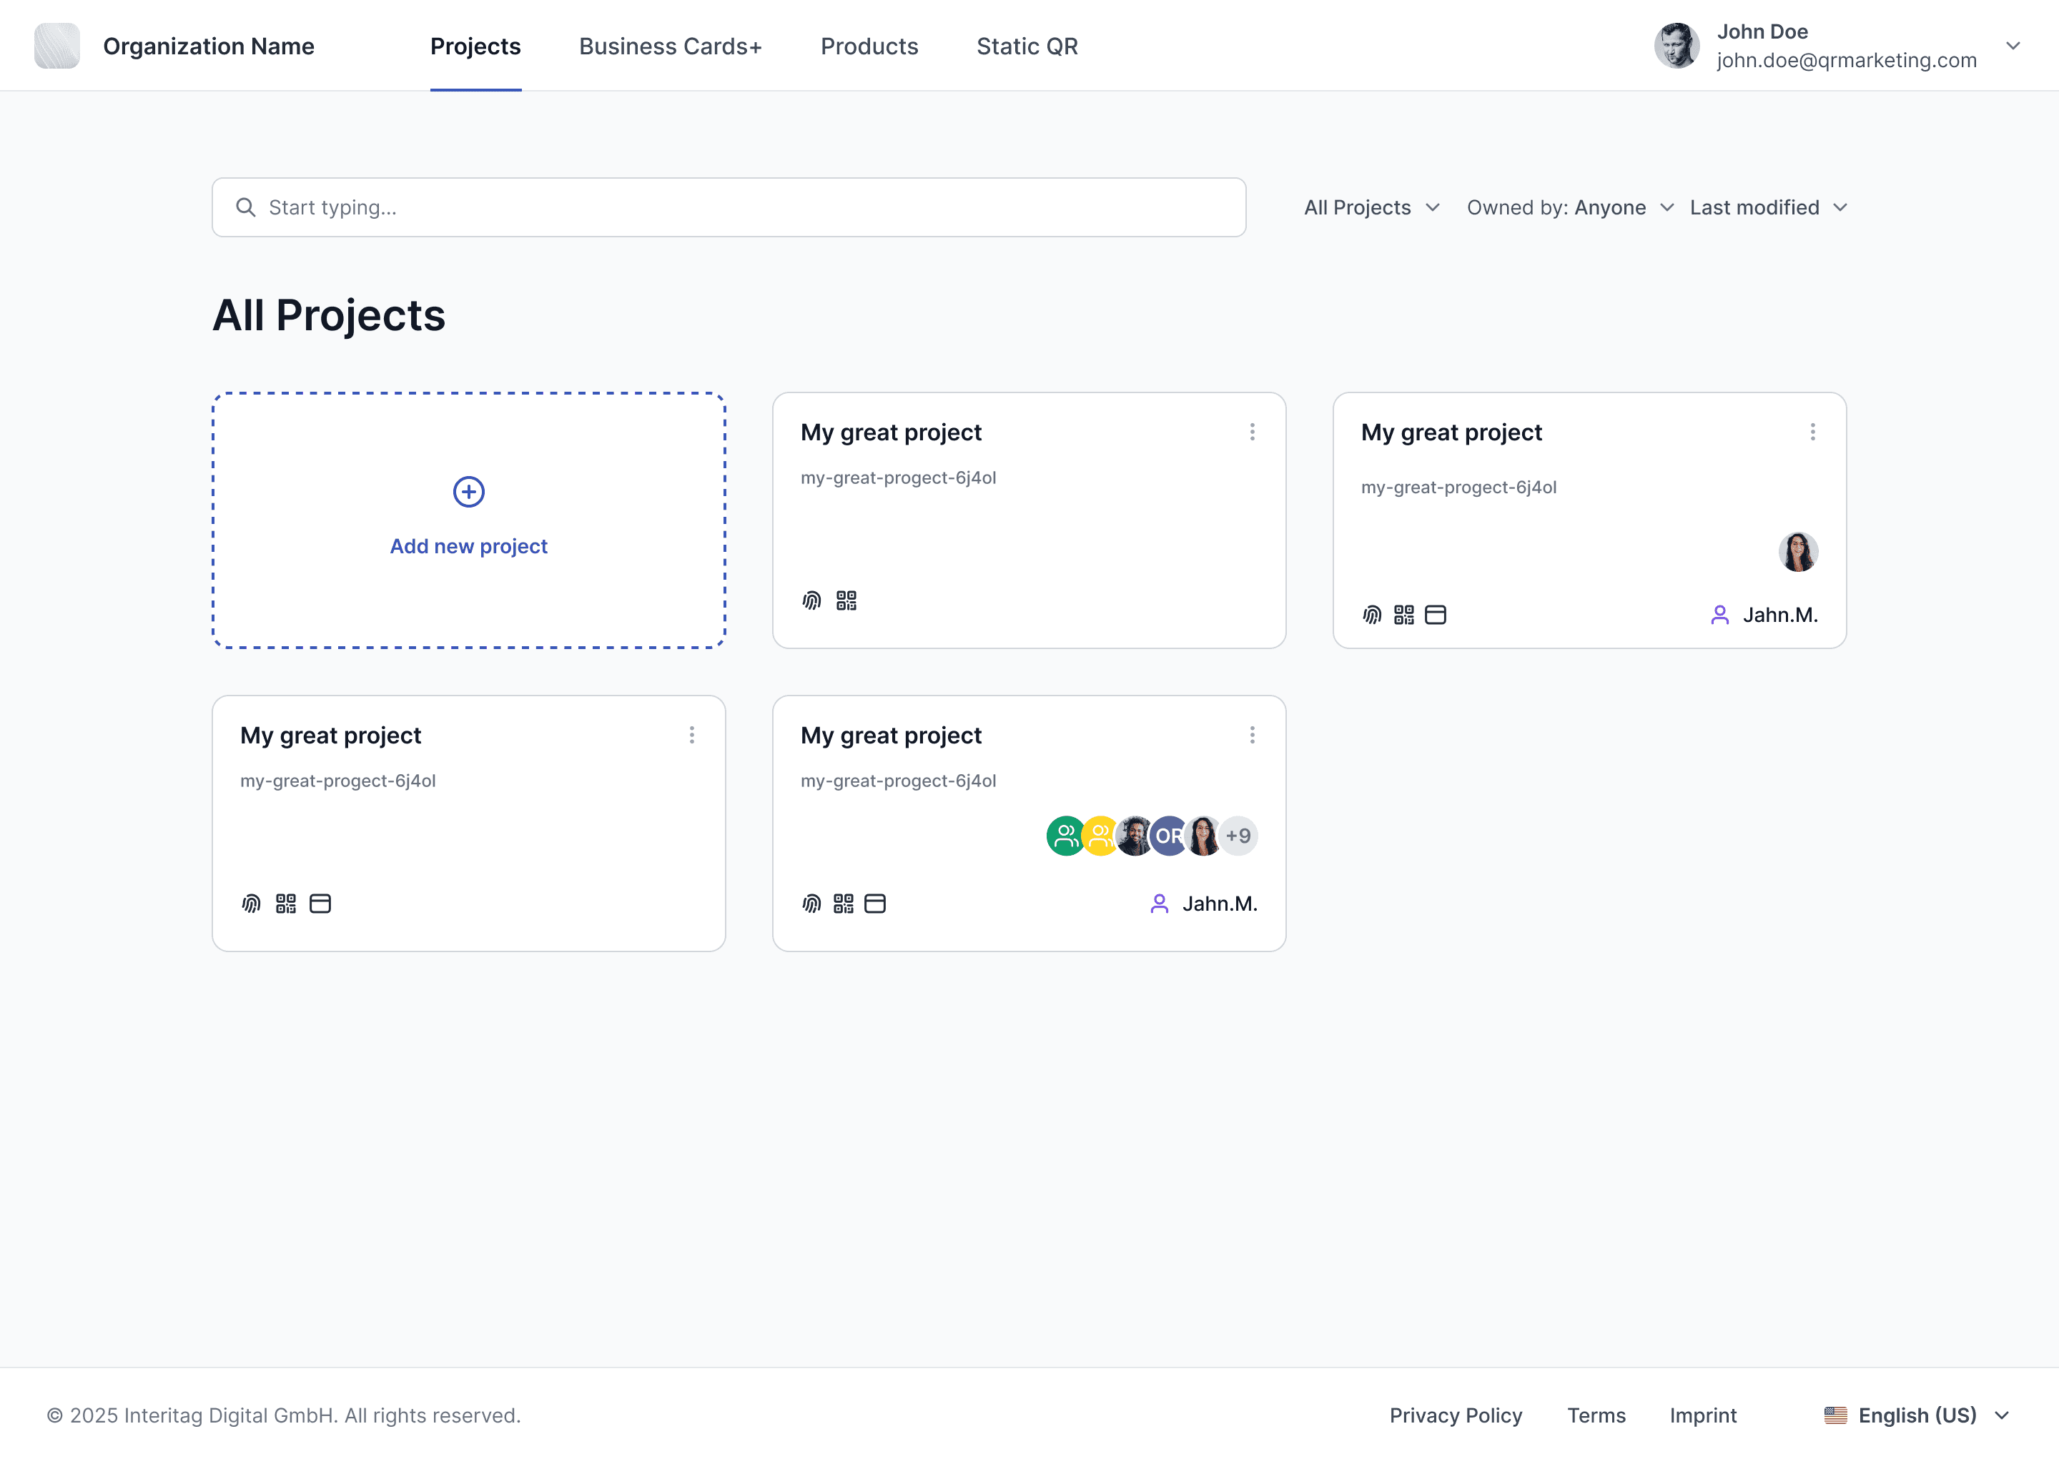Open the English (US) language selector
The width and height of the screenshot is (2059, 1464).
1917,1415
